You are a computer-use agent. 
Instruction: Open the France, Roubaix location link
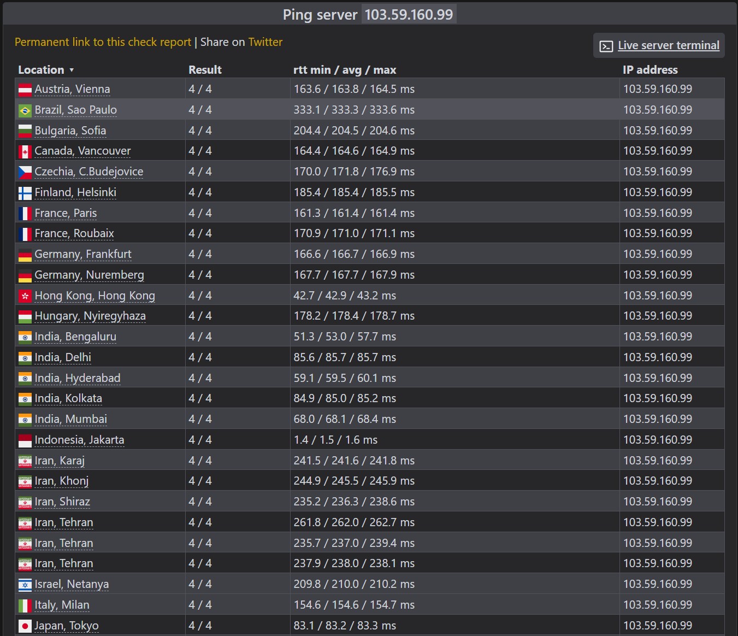pyautogui.click(x=74, y=233)
